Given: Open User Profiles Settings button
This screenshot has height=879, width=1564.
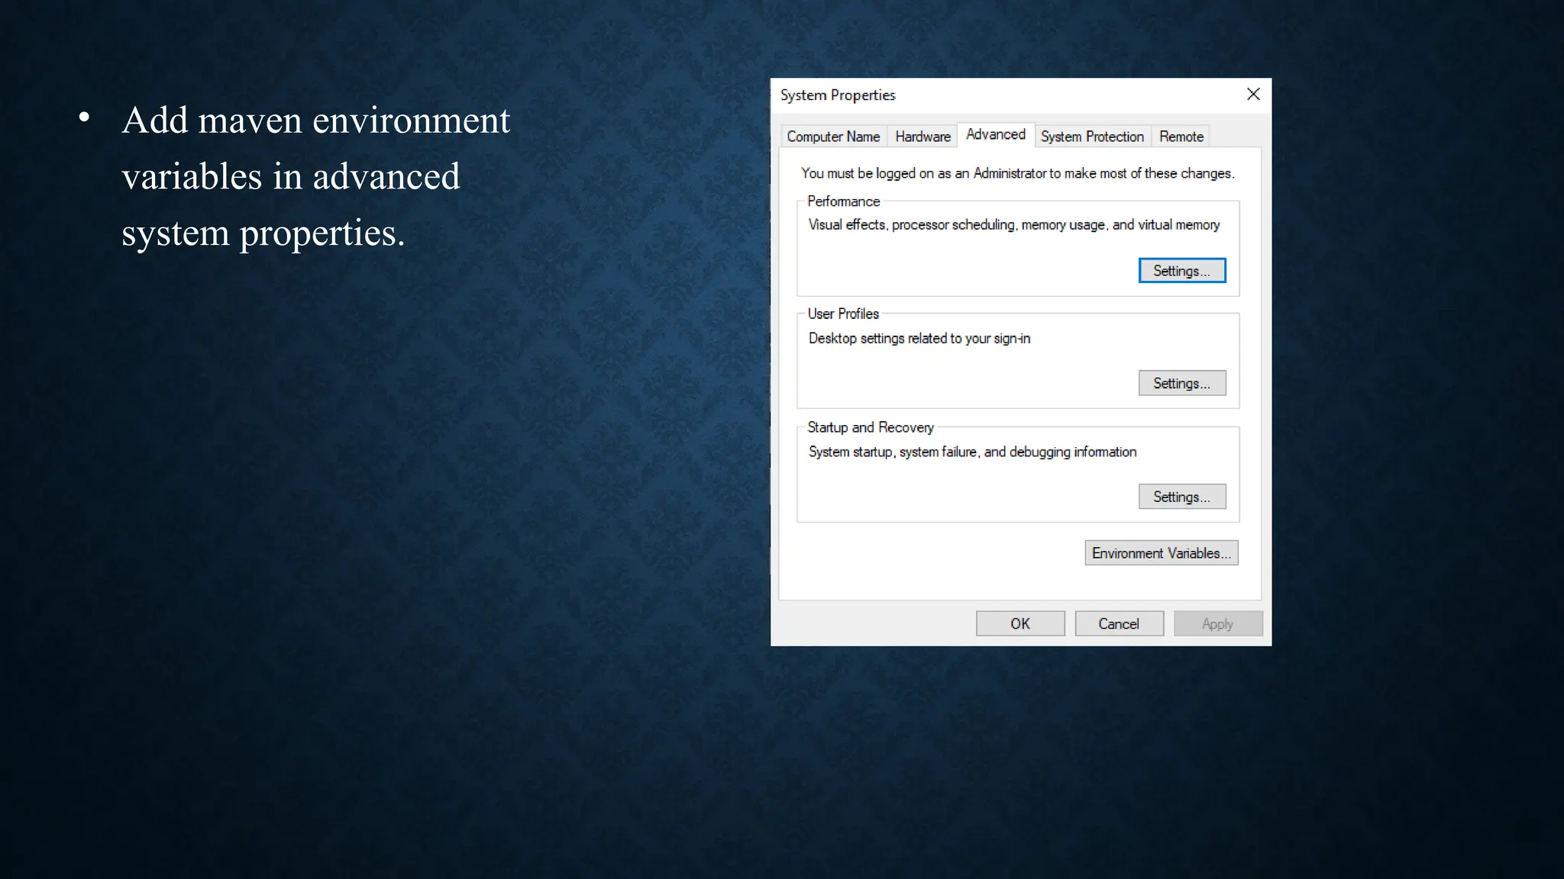Looking at the screenshot, I should coord(1181,383).
